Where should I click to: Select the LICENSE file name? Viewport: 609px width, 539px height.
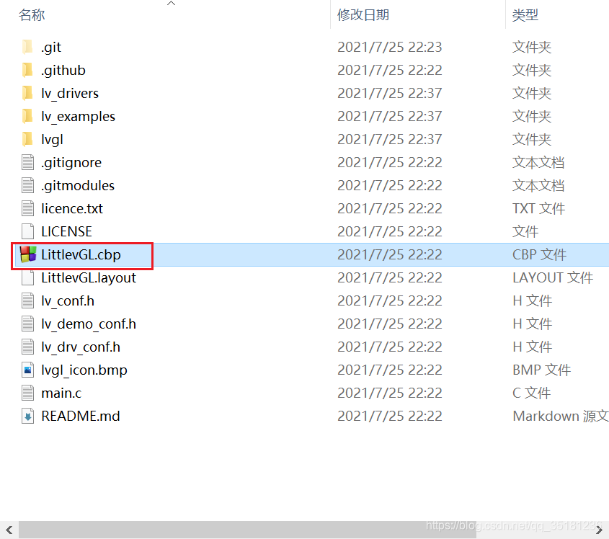(66, 231)
